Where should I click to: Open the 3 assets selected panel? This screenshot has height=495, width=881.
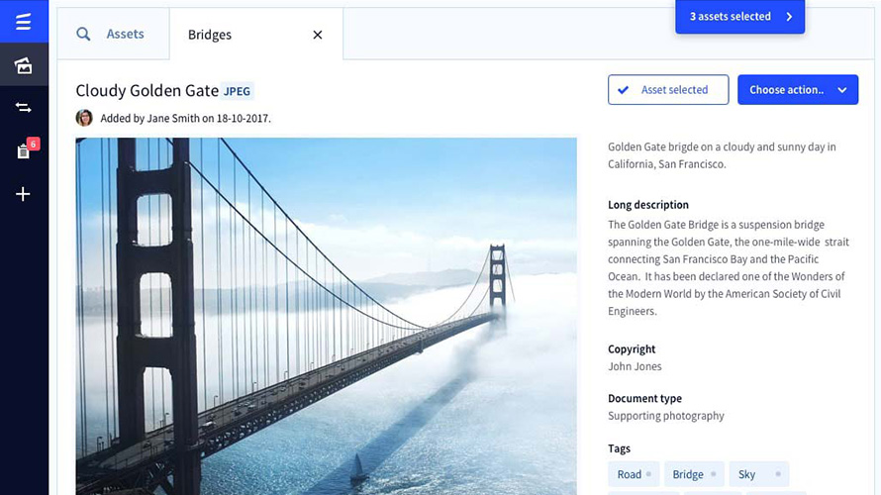pos(740,17)
